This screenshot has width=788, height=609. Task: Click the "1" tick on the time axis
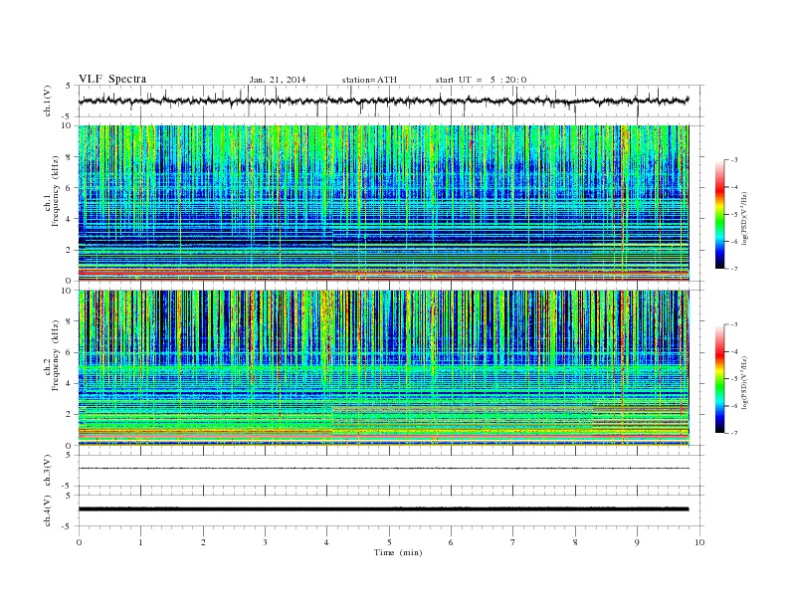(x=140, y=542)
